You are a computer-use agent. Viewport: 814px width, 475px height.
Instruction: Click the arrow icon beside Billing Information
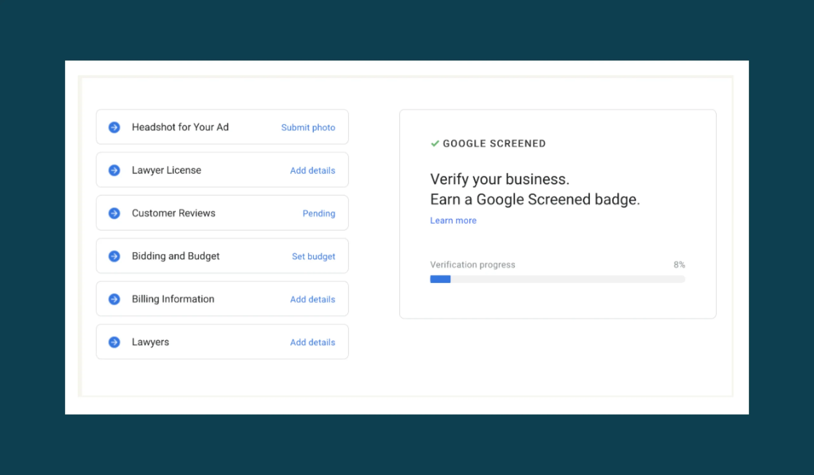click(x=114, y=299)
